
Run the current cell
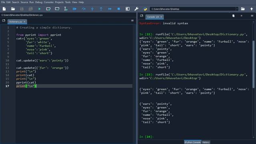48,9
